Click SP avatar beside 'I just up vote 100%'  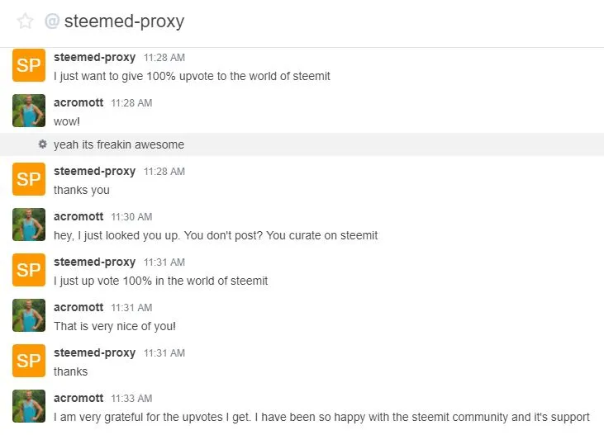(29, 270)
